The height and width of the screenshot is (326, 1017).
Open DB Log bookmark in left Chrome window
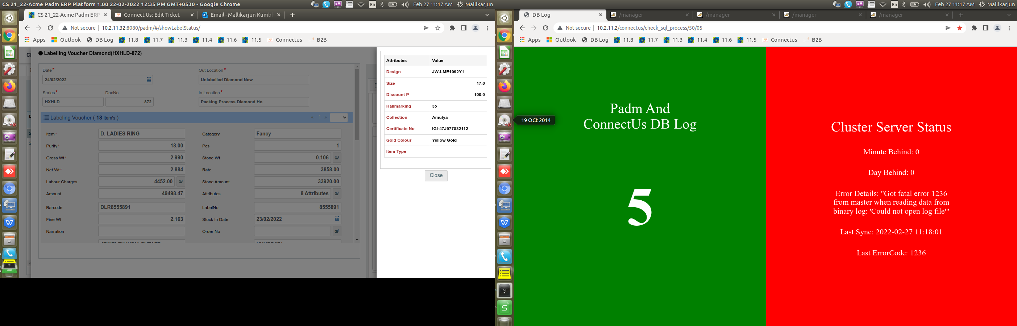100,40
